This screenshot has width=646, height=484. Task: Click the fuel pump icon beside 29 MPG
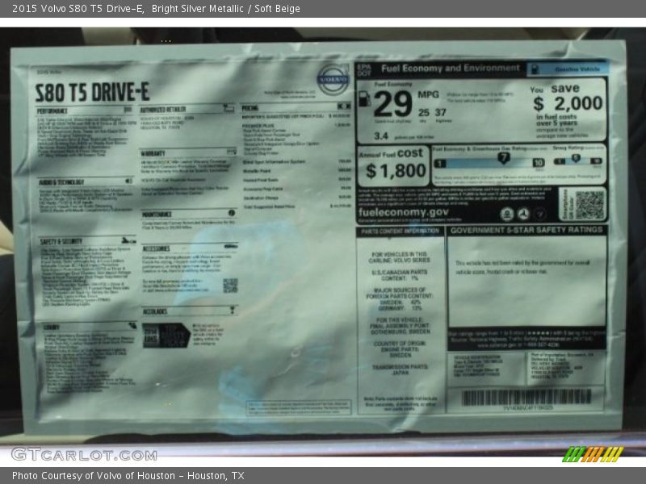364,98
